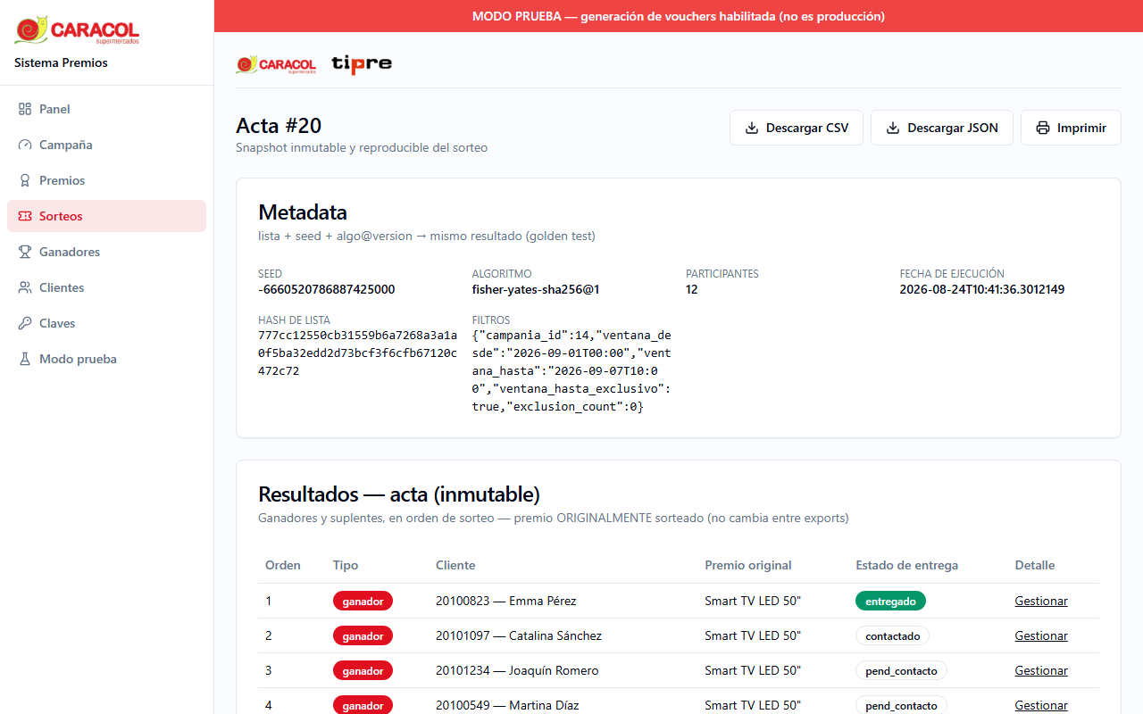
Task: Click the Caracol logo in the sidebar
Action: tap(77, 30)
